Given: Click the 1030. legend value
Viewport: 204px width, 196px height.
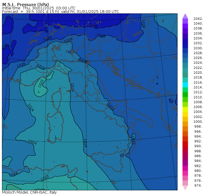Looking at the screenshot, I should 198,48.
